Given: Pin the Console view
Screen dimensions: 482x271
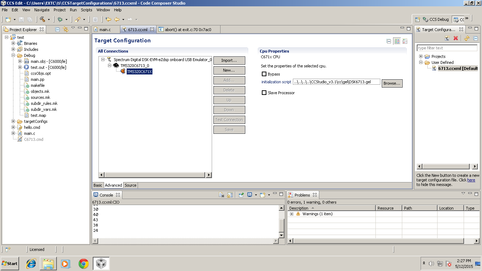Looking at the screenshot, I should click(x=241, y=195).
